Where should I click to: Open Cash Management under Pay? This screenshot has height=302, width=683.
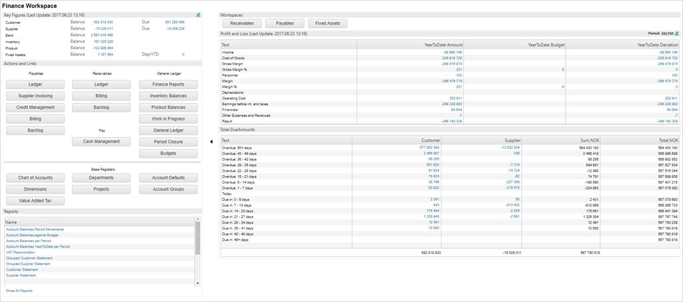[x=101, y=141]
